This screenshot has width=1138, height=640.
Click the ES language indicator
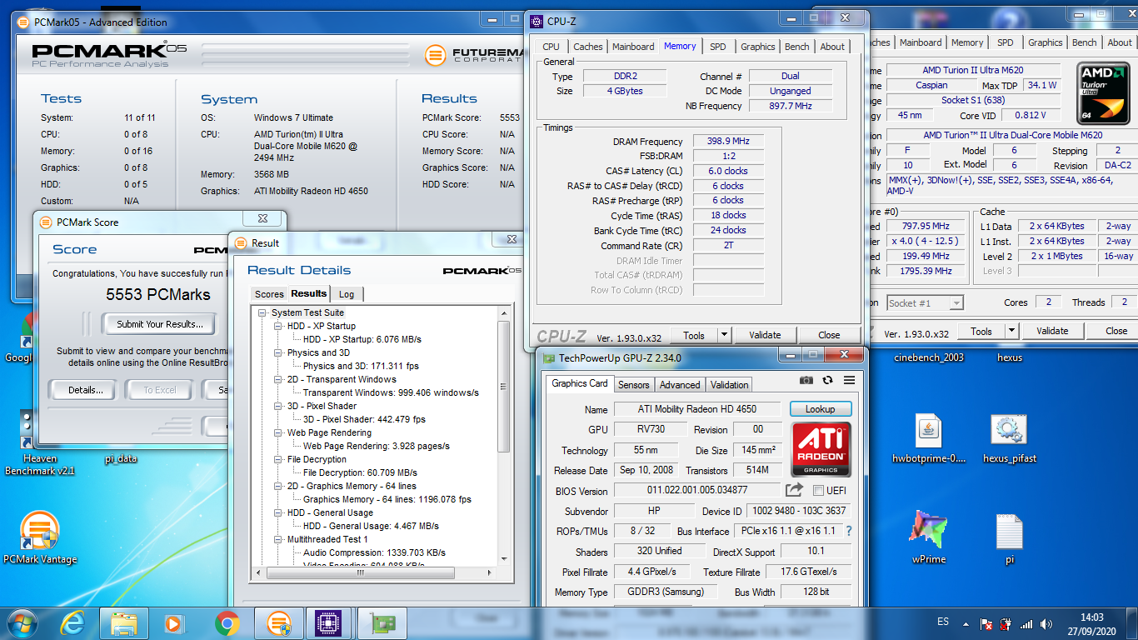pyautogui.click(x=943, y=622)
